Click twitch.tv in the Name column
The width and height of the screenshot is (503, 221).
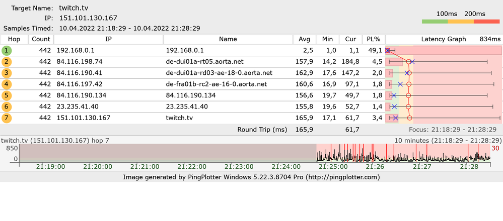coord(179,118)
